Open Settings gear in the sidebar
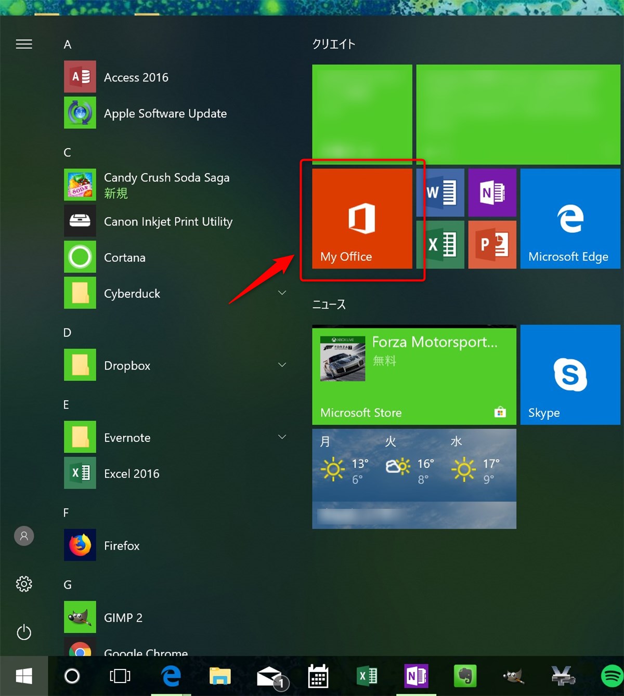Image resolution: width=624 pixels, height=696 pixels. pyautogui.click(x=24, y=584)
